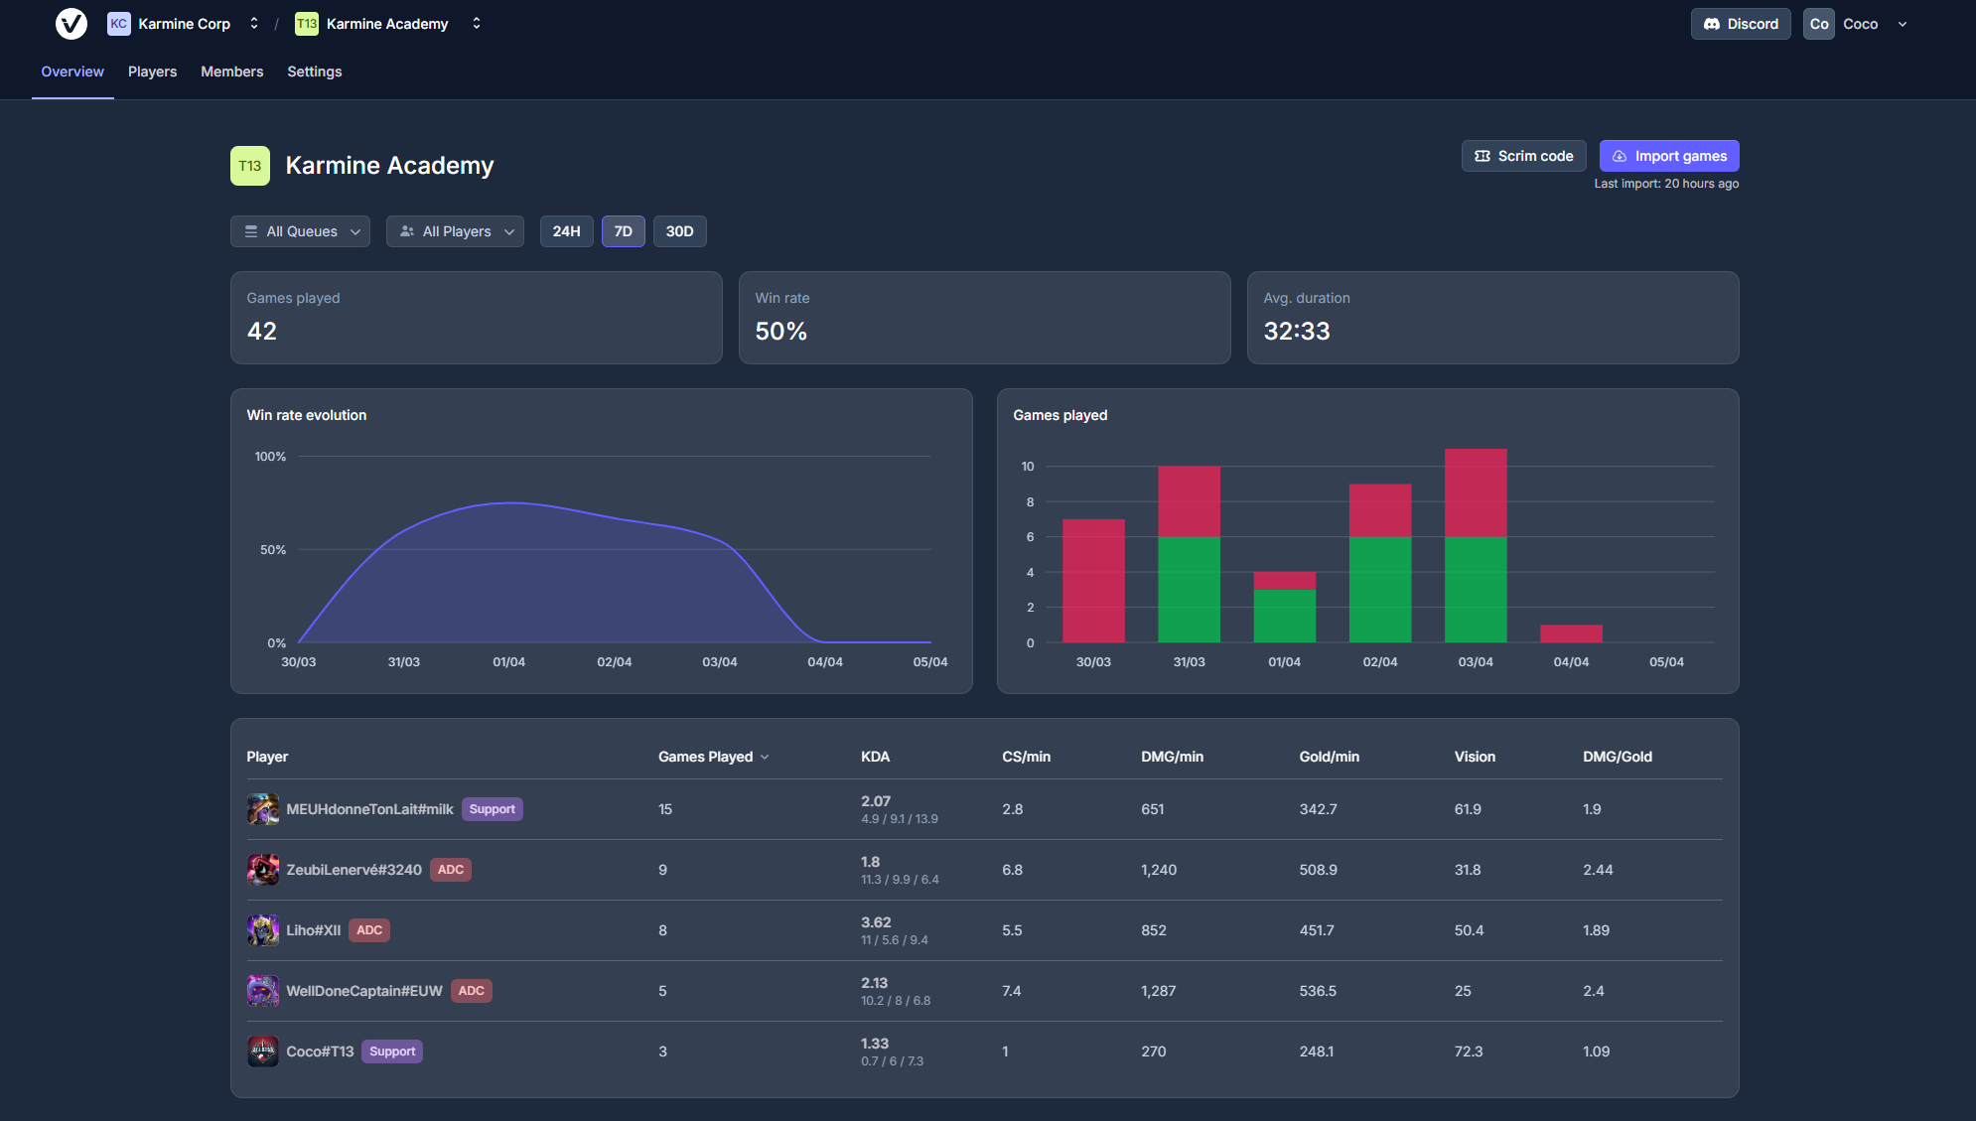The height and width of the screenshot is (1121, 1976).
Task: Keep 7D time range selected
Action: [x=623, y=230]
